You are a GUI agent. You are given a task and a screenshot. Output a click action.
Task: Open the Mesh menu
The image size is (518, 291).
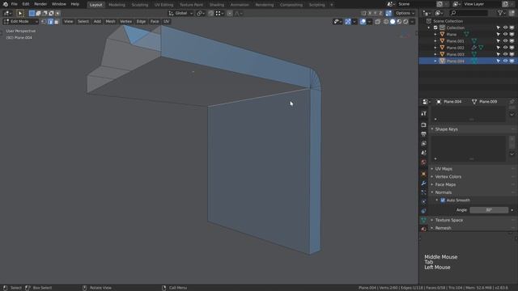[x=110, y=22]
